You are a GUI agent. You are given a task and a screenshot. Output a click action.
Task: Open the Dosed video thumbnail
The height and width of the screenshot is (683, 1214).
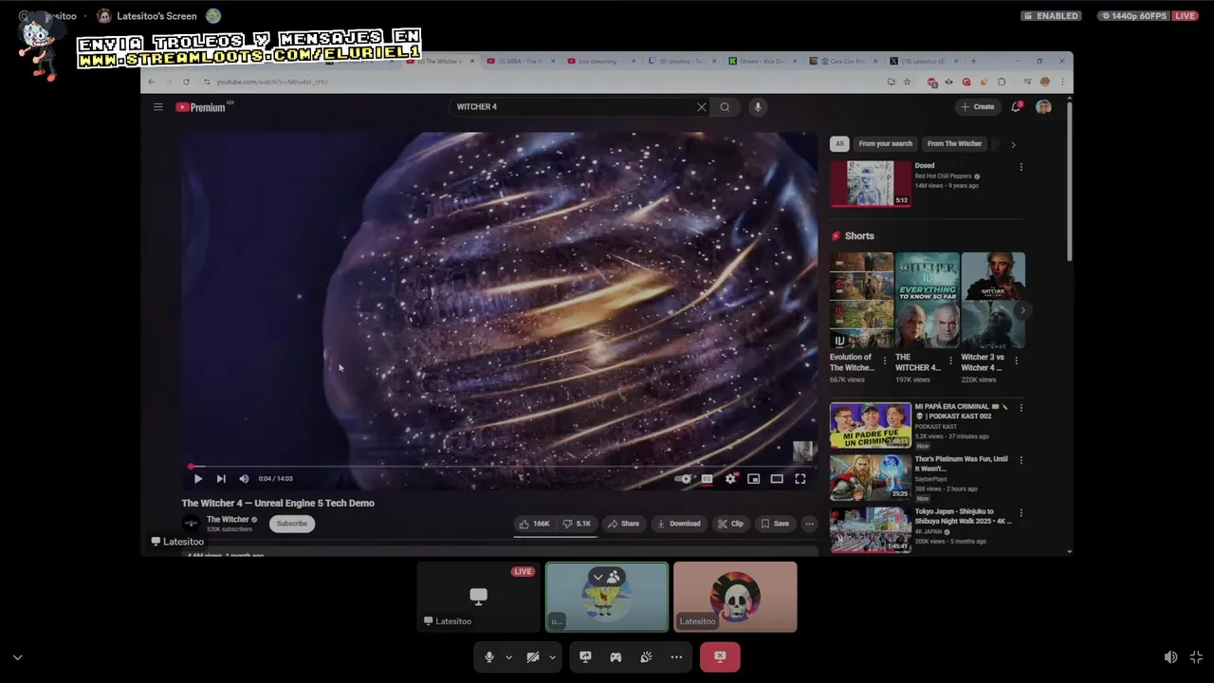(x=870, y=184)
